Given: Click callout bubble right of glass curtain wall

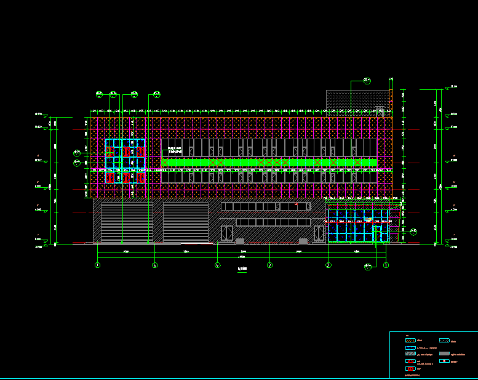Looking at the screenshot, I should tap(413, 232).
